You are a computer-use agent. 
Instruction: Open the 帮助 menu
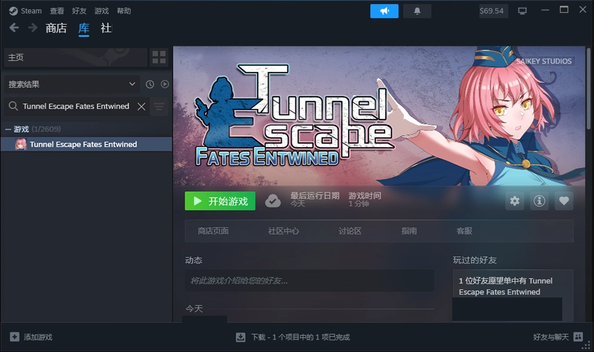[x=124, y=11]
